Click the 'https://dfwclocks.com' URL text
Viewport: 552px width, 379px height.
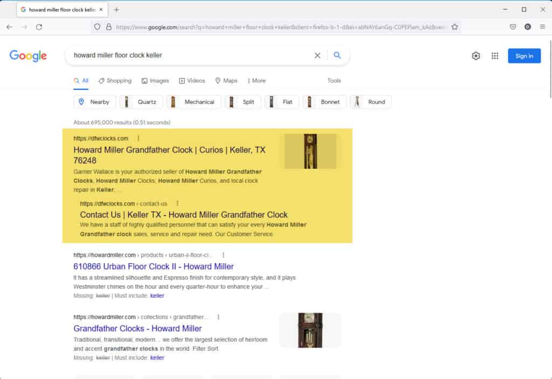pos(101,138)
